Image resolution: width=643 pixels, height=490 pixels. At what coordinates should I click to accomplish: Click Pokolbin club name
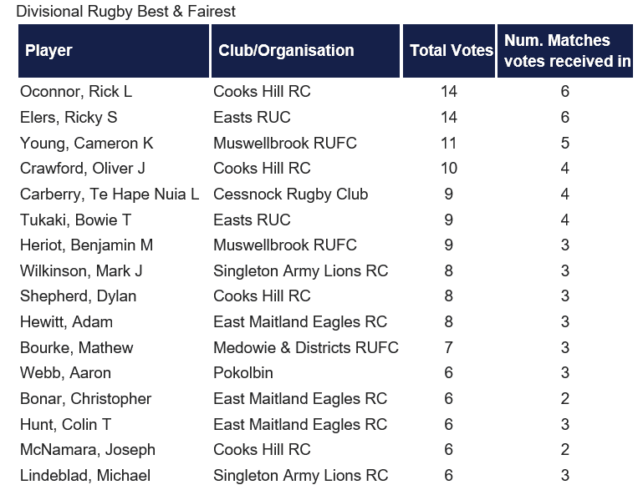pyautogui.click(x=243, y=373)
